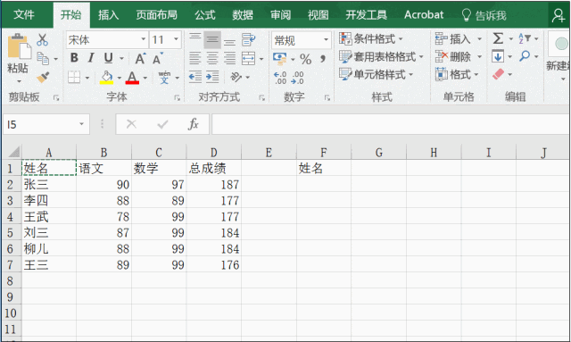This screenshot has width=571, height=342.
Task: Click the wén phonetic guide icon
Action: (x=164, y=78)
